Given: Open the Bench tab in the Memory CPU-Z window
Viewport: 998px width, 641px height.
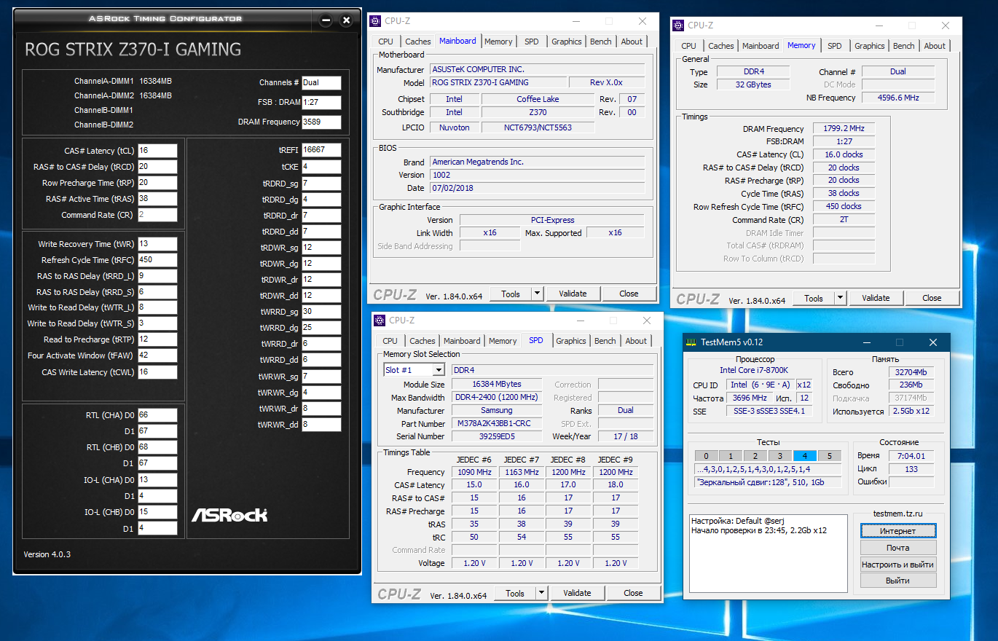Looking at the screenshot, I should tap(904, 46).
